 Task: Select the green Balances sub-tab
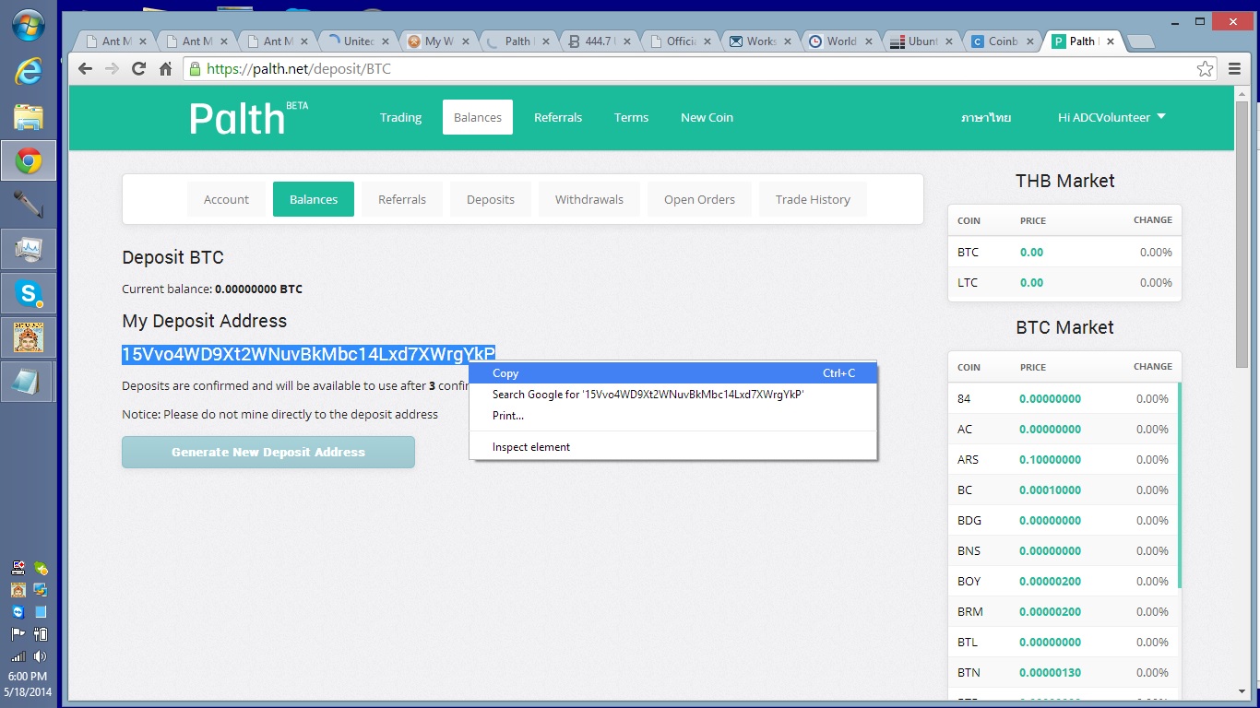coord(314,199)
